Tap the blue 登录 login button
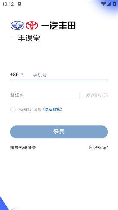The width and height of the screenshot is (118, 210). [59, 132]
